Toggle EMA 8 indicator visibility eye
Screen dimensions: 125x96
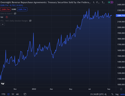(x=15, y=14)
